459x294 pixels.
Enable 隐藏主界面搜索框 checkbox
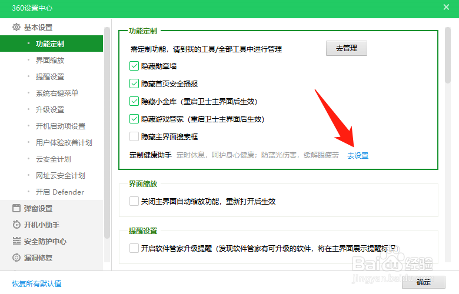click(134, 136)
